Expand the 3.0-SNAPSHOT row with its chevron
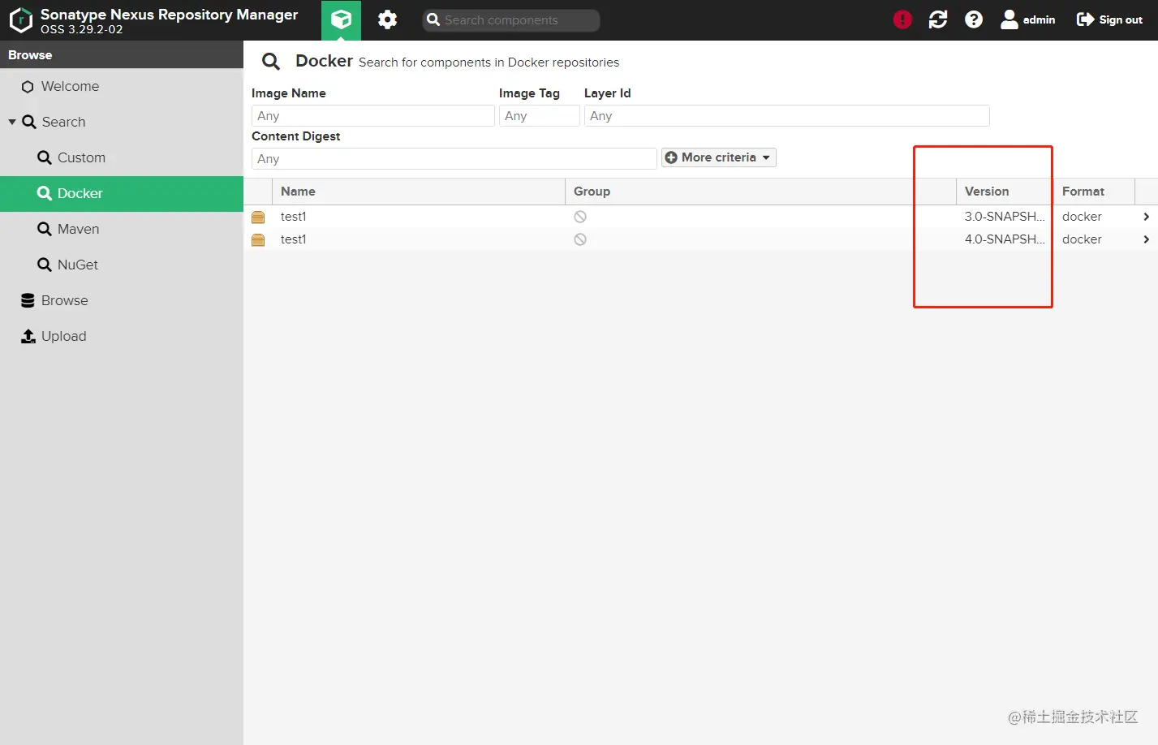1158x745 pixels. click(1146, 217)
